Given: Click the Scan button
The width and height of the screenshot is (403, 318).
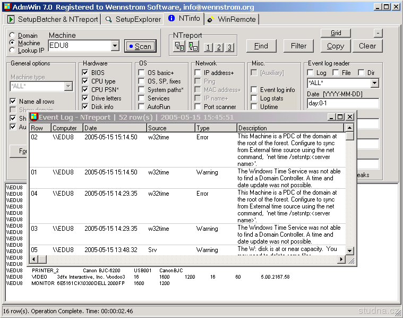Looking at the screenshot, I should click(140, 46).
